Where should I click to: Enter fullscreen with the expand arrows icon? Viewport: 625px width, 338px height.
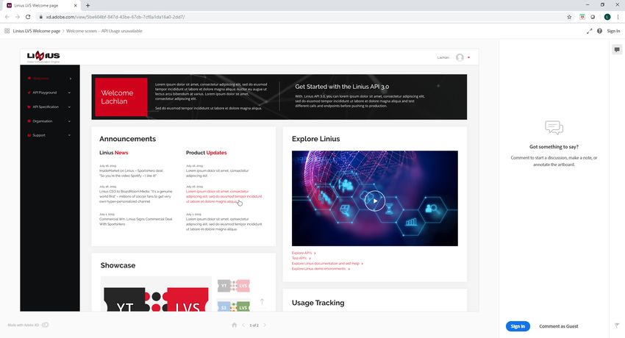coord(589,31)
